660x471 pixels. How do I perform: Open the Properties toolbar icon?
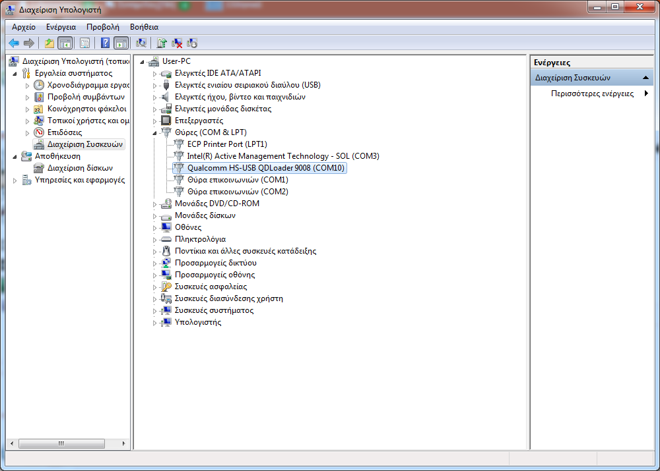click(x=84, y=43)
